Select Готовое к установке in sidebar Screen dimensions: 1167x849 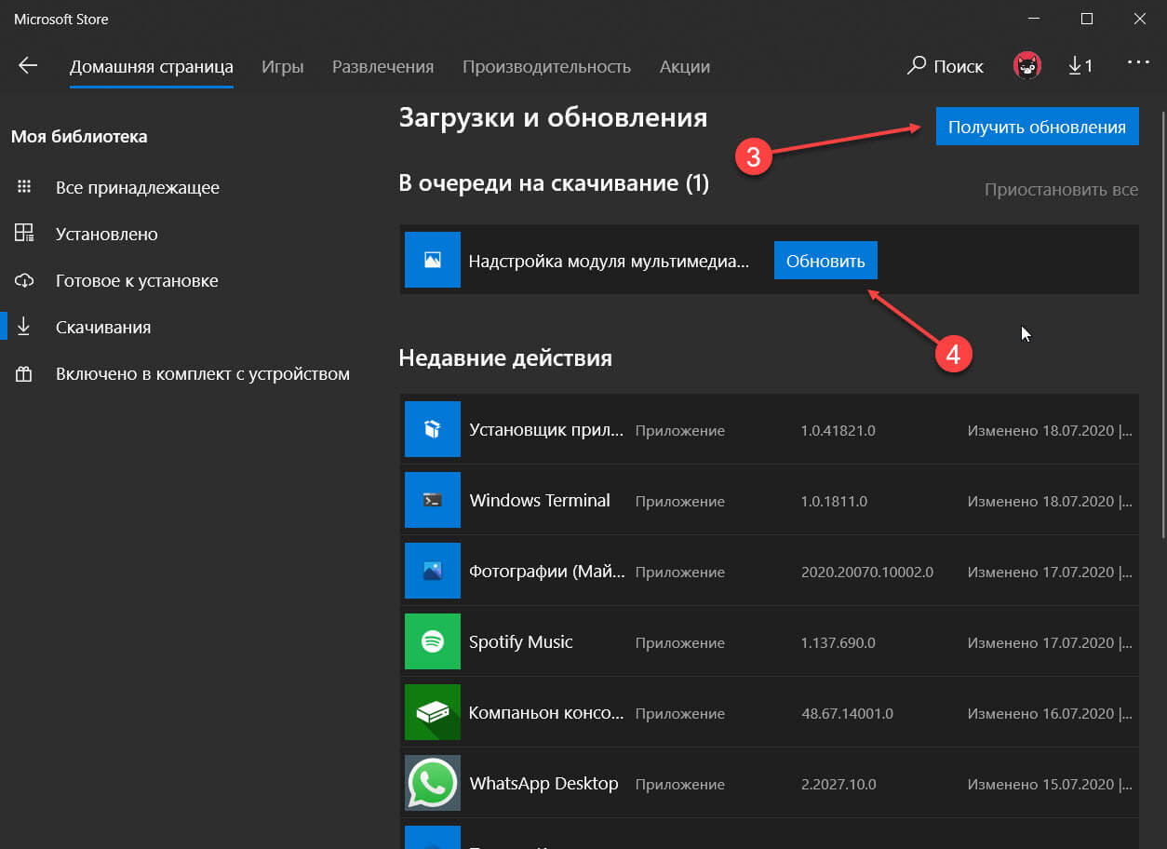tap(137, 280)
